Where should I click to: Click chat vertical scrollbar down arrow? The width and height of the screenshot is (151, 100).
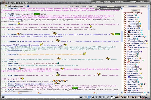(122, 93)
